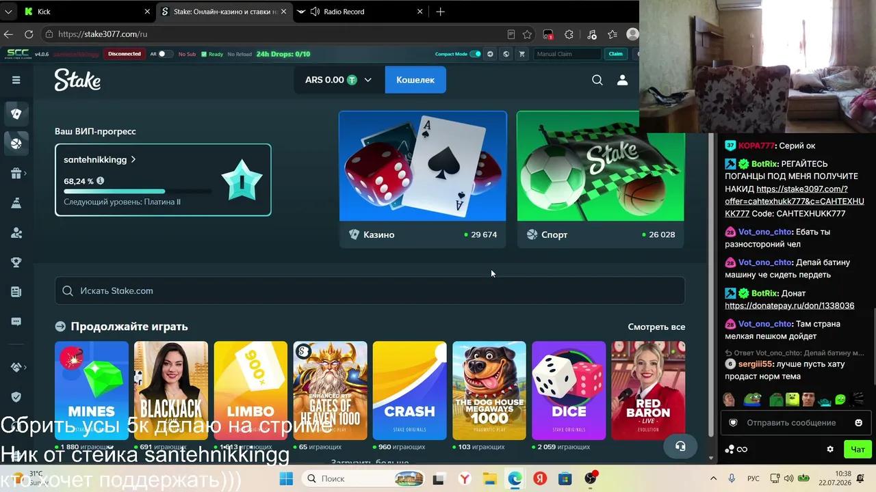Open the sports basketball icon in sidebar
The height and width of the screenshot is (492, 876).
(x=16, y=143)
